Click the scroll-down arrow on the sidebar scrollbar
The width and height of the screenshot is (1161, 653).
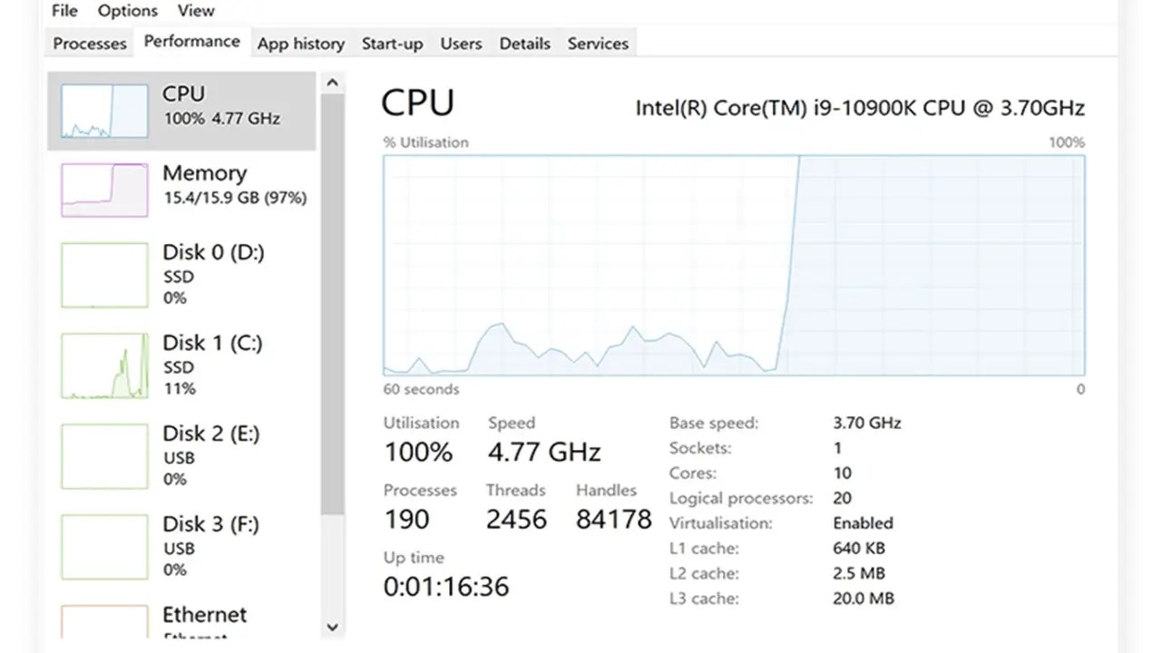332,627
